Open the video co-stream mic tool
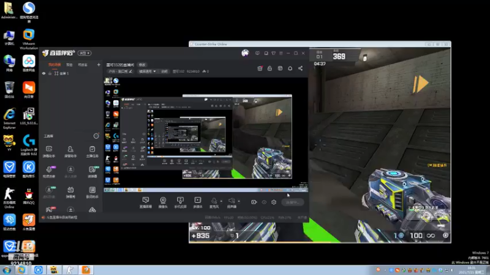This screenshot has height=275, width=490. pos(49,172)
